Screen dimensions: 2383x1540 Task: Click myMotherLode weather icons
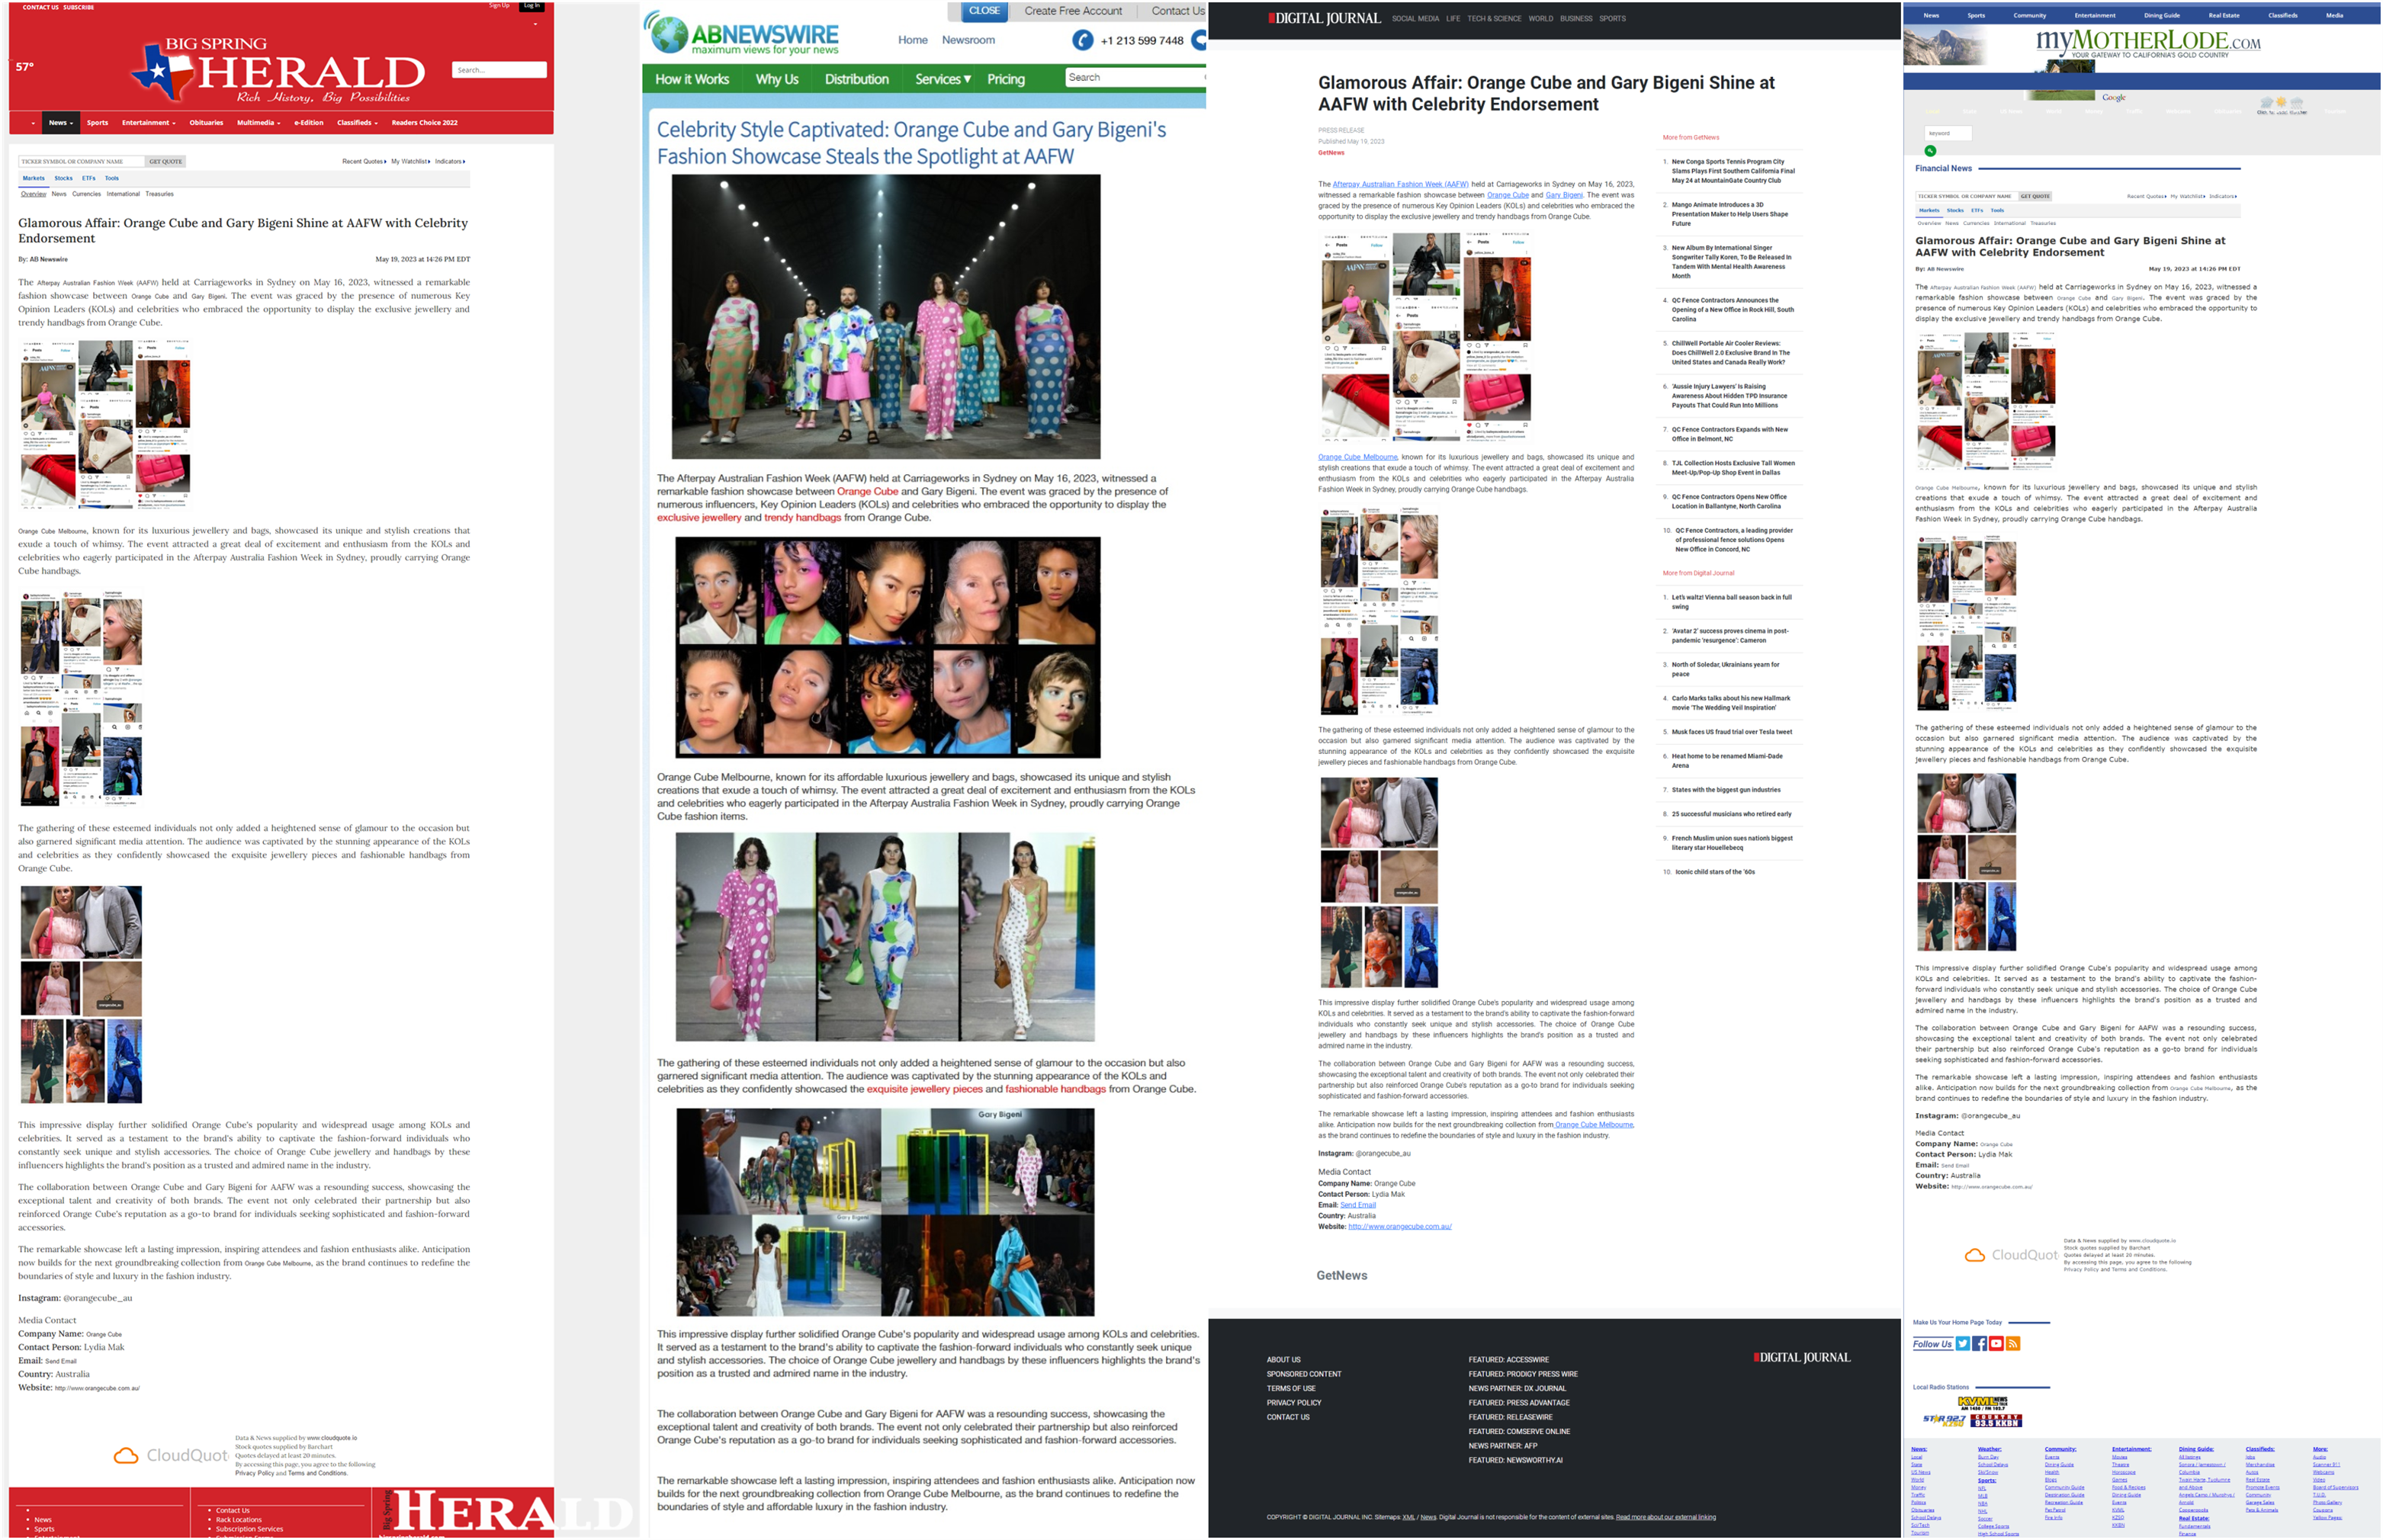(2281, 104)
